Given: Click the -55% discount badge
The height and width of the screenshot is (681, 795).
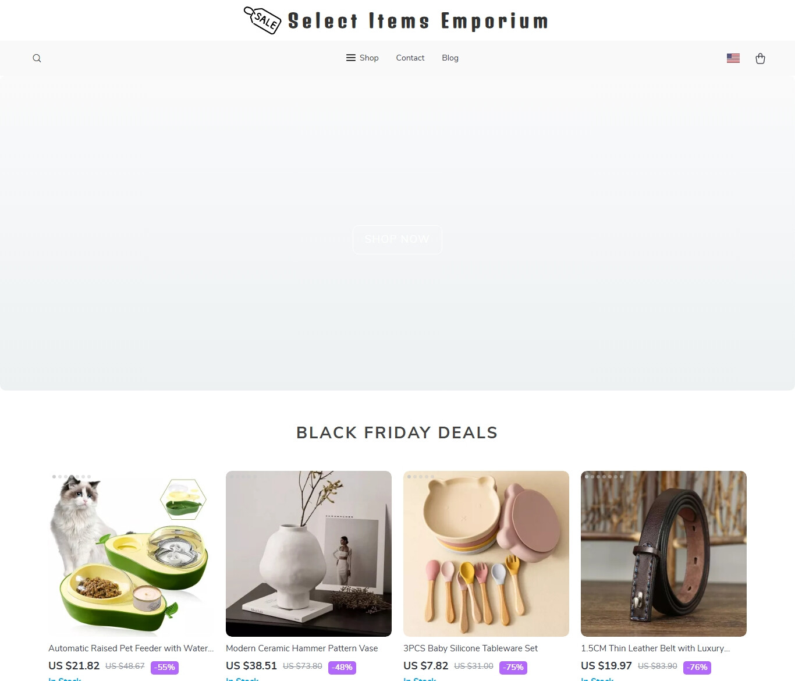Looking at the screenshot, I should coord(165,668).
